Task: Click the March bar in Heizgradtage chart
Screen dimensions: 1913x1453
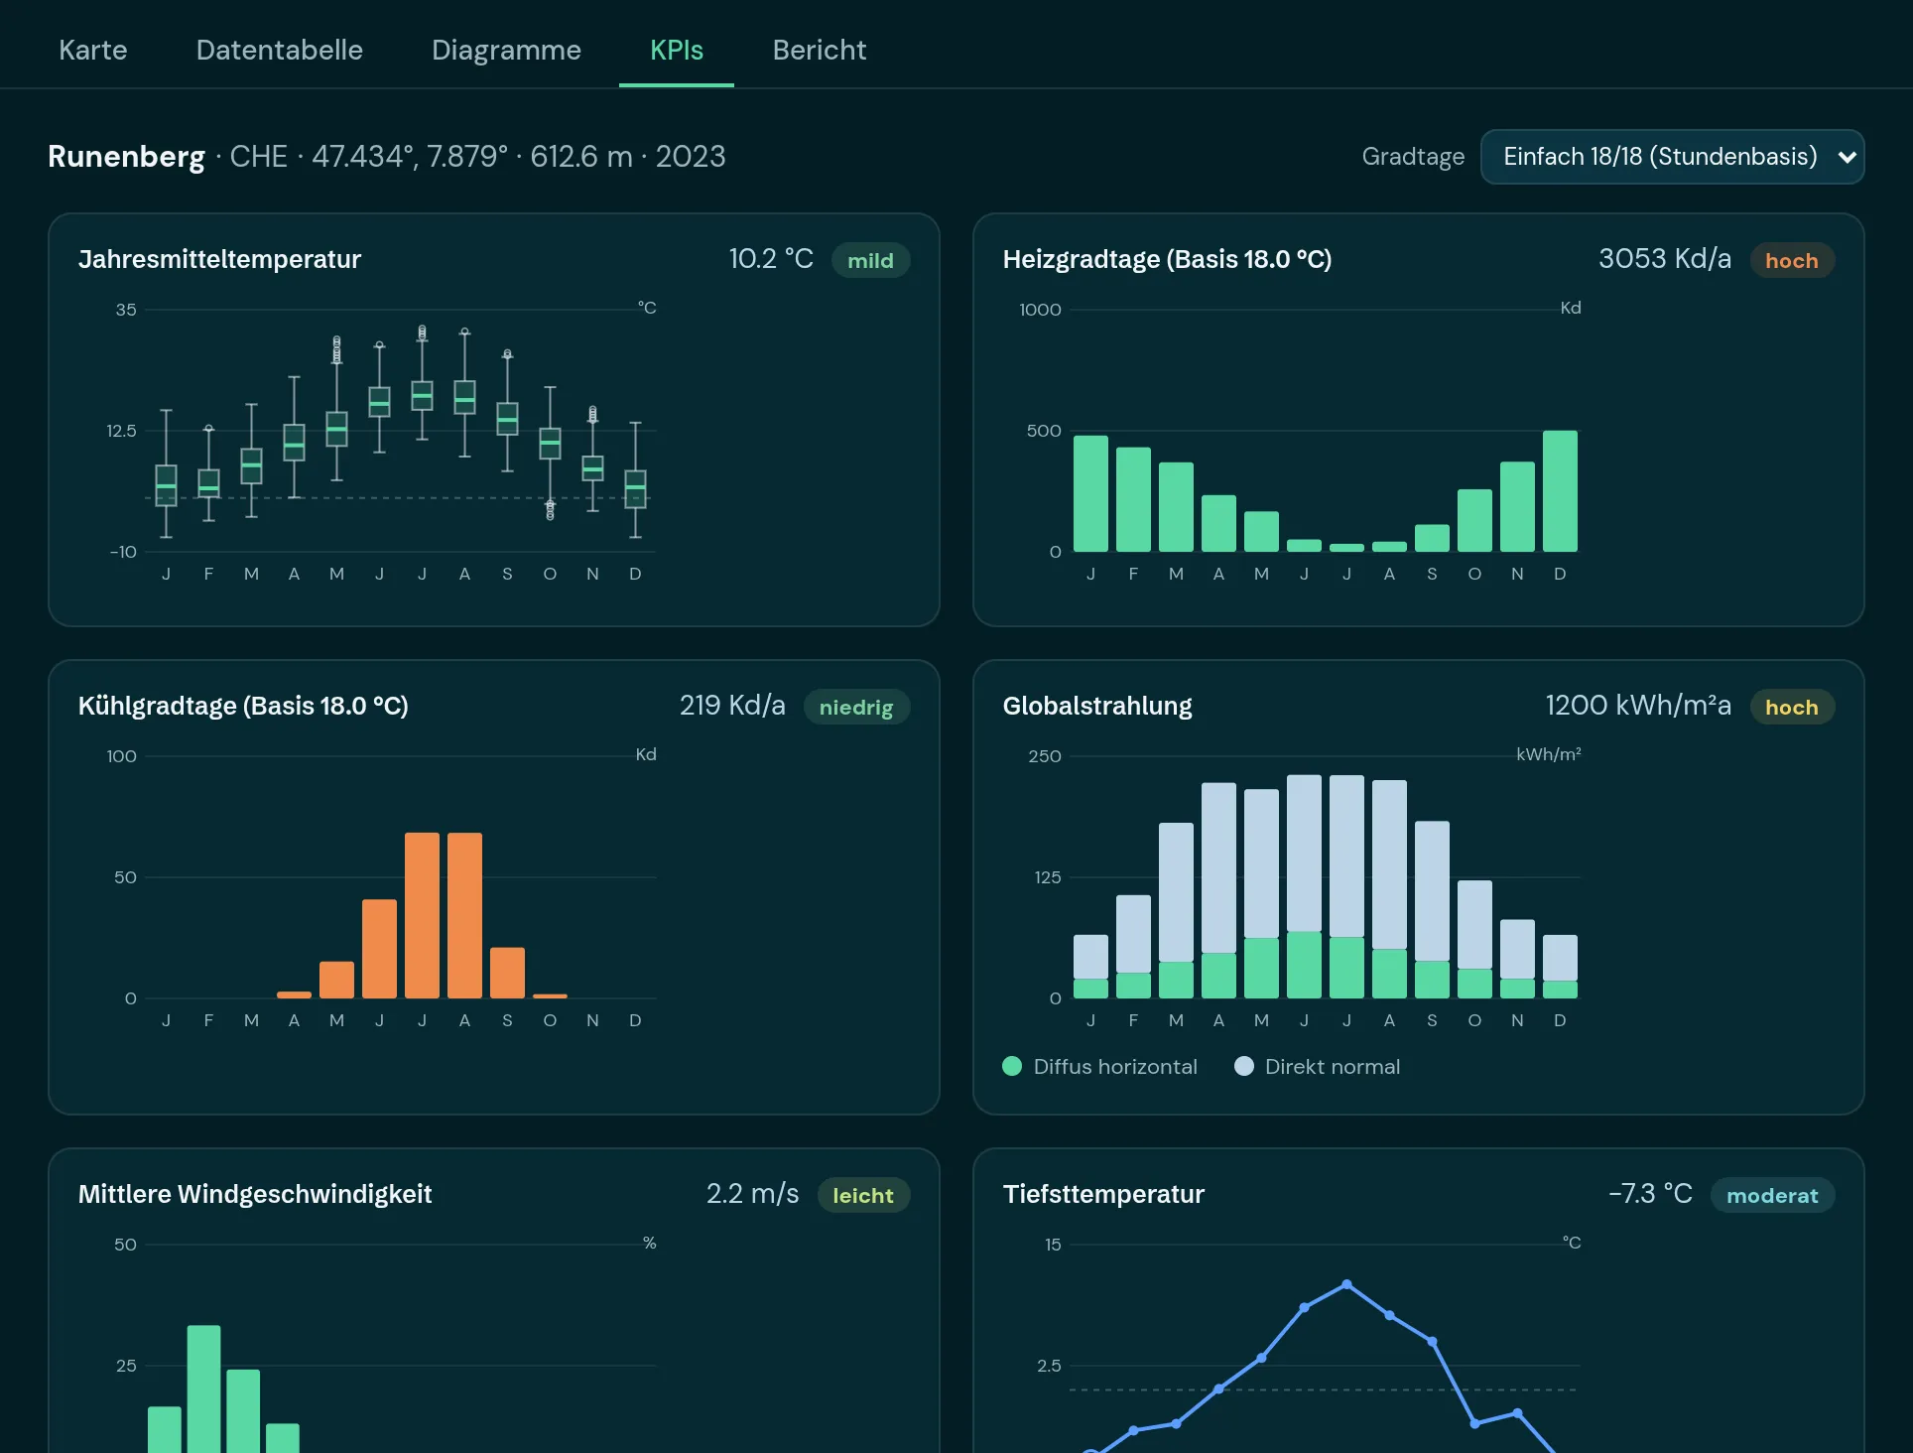Action: [x=1176, y=507]
